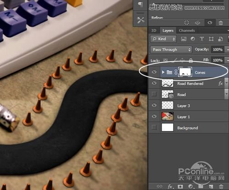Lock all padlock icon
Screen dimensions: 229x190
point(191,60)
